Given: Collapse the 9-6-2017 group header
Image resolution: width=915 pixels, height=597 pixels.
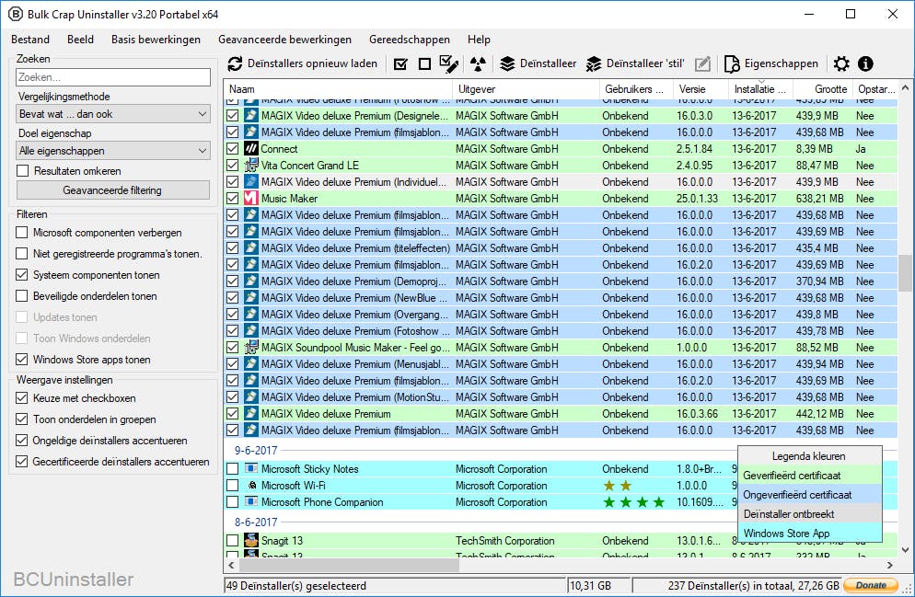Looking at the screenshot, I should (256, 450).
